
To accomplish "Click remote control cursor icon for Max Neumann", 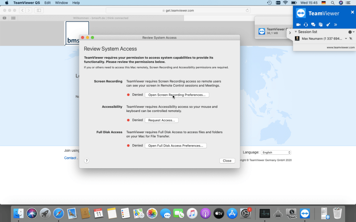I will click(x=351, y=39).
